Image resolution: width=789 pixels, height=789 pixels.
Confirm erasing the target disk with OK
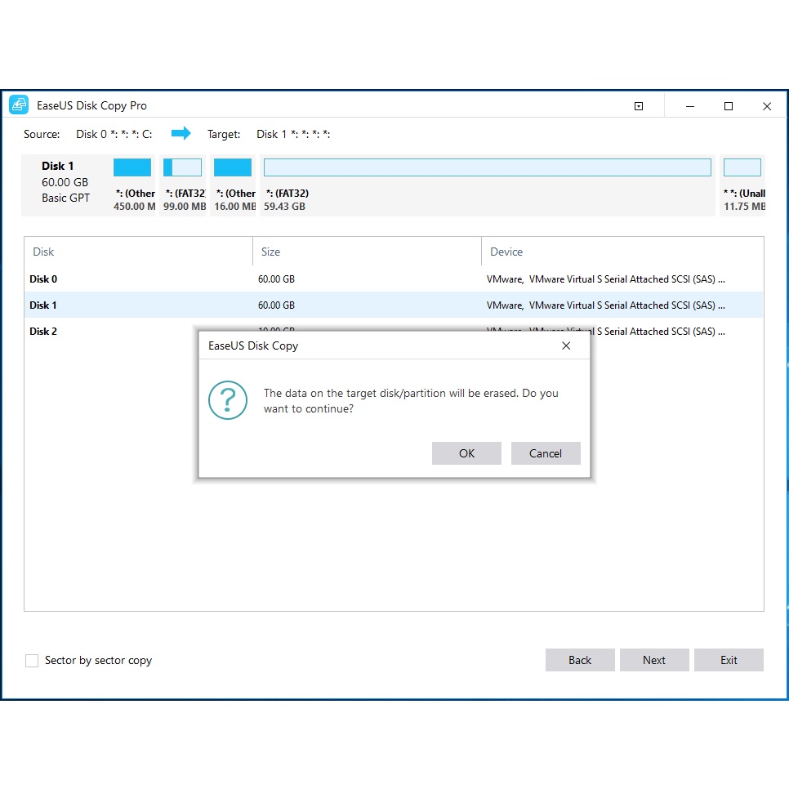[466, 453]
